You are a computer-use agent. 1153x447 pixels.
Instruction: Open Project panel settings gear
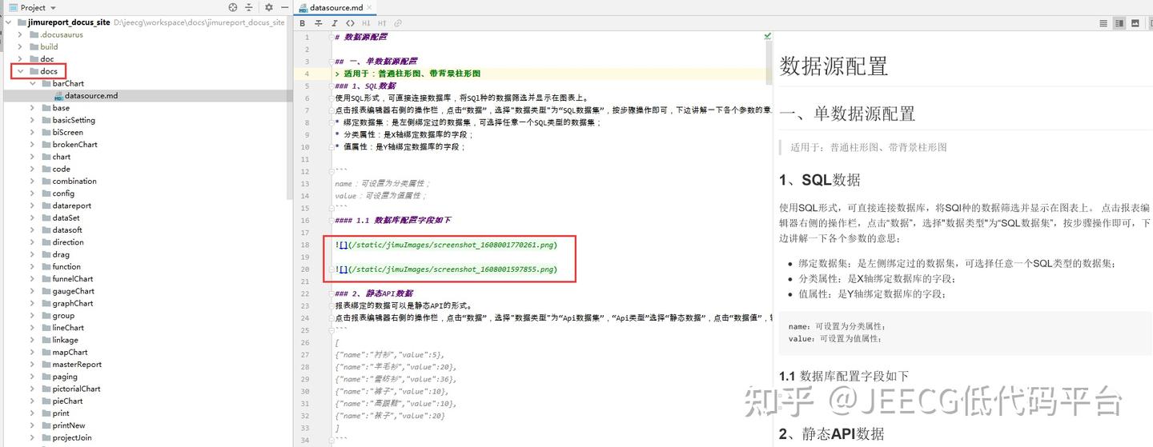tap(268, 7)
